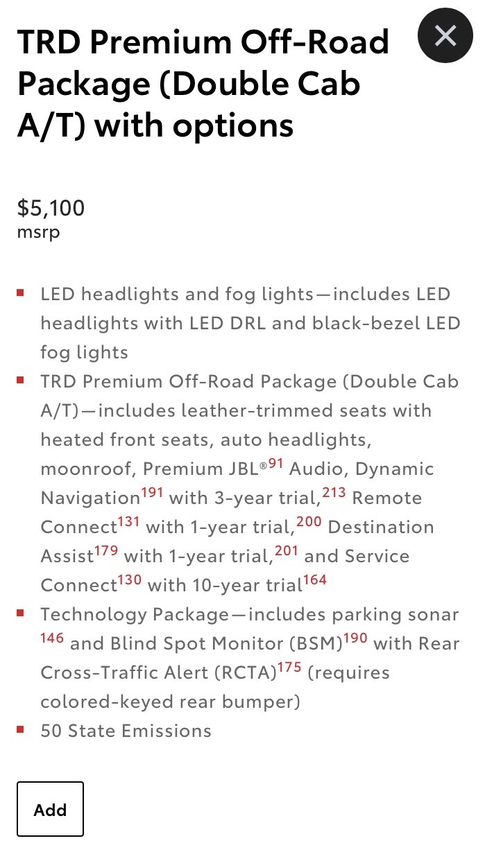Open footnote 146 after parking sonar
485x843 pixels.
(x=53, y=639)
